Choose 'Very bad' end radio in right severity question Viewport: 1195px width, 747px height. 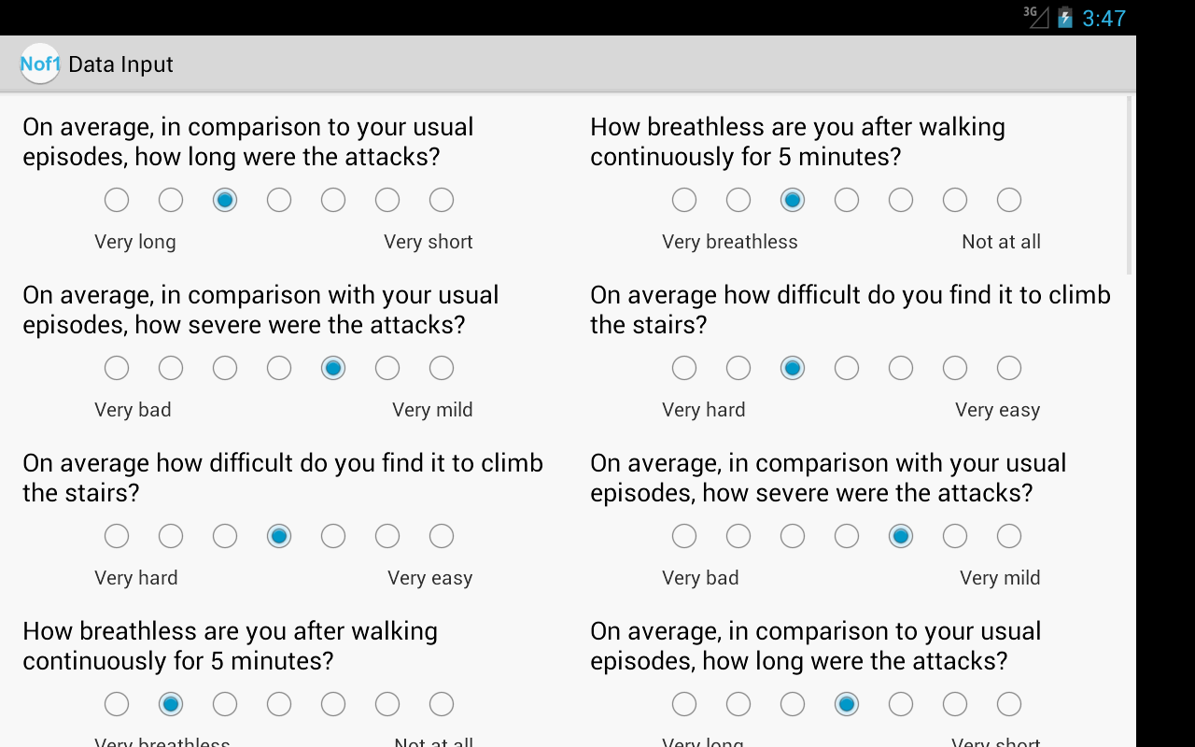tap(684, 536)
